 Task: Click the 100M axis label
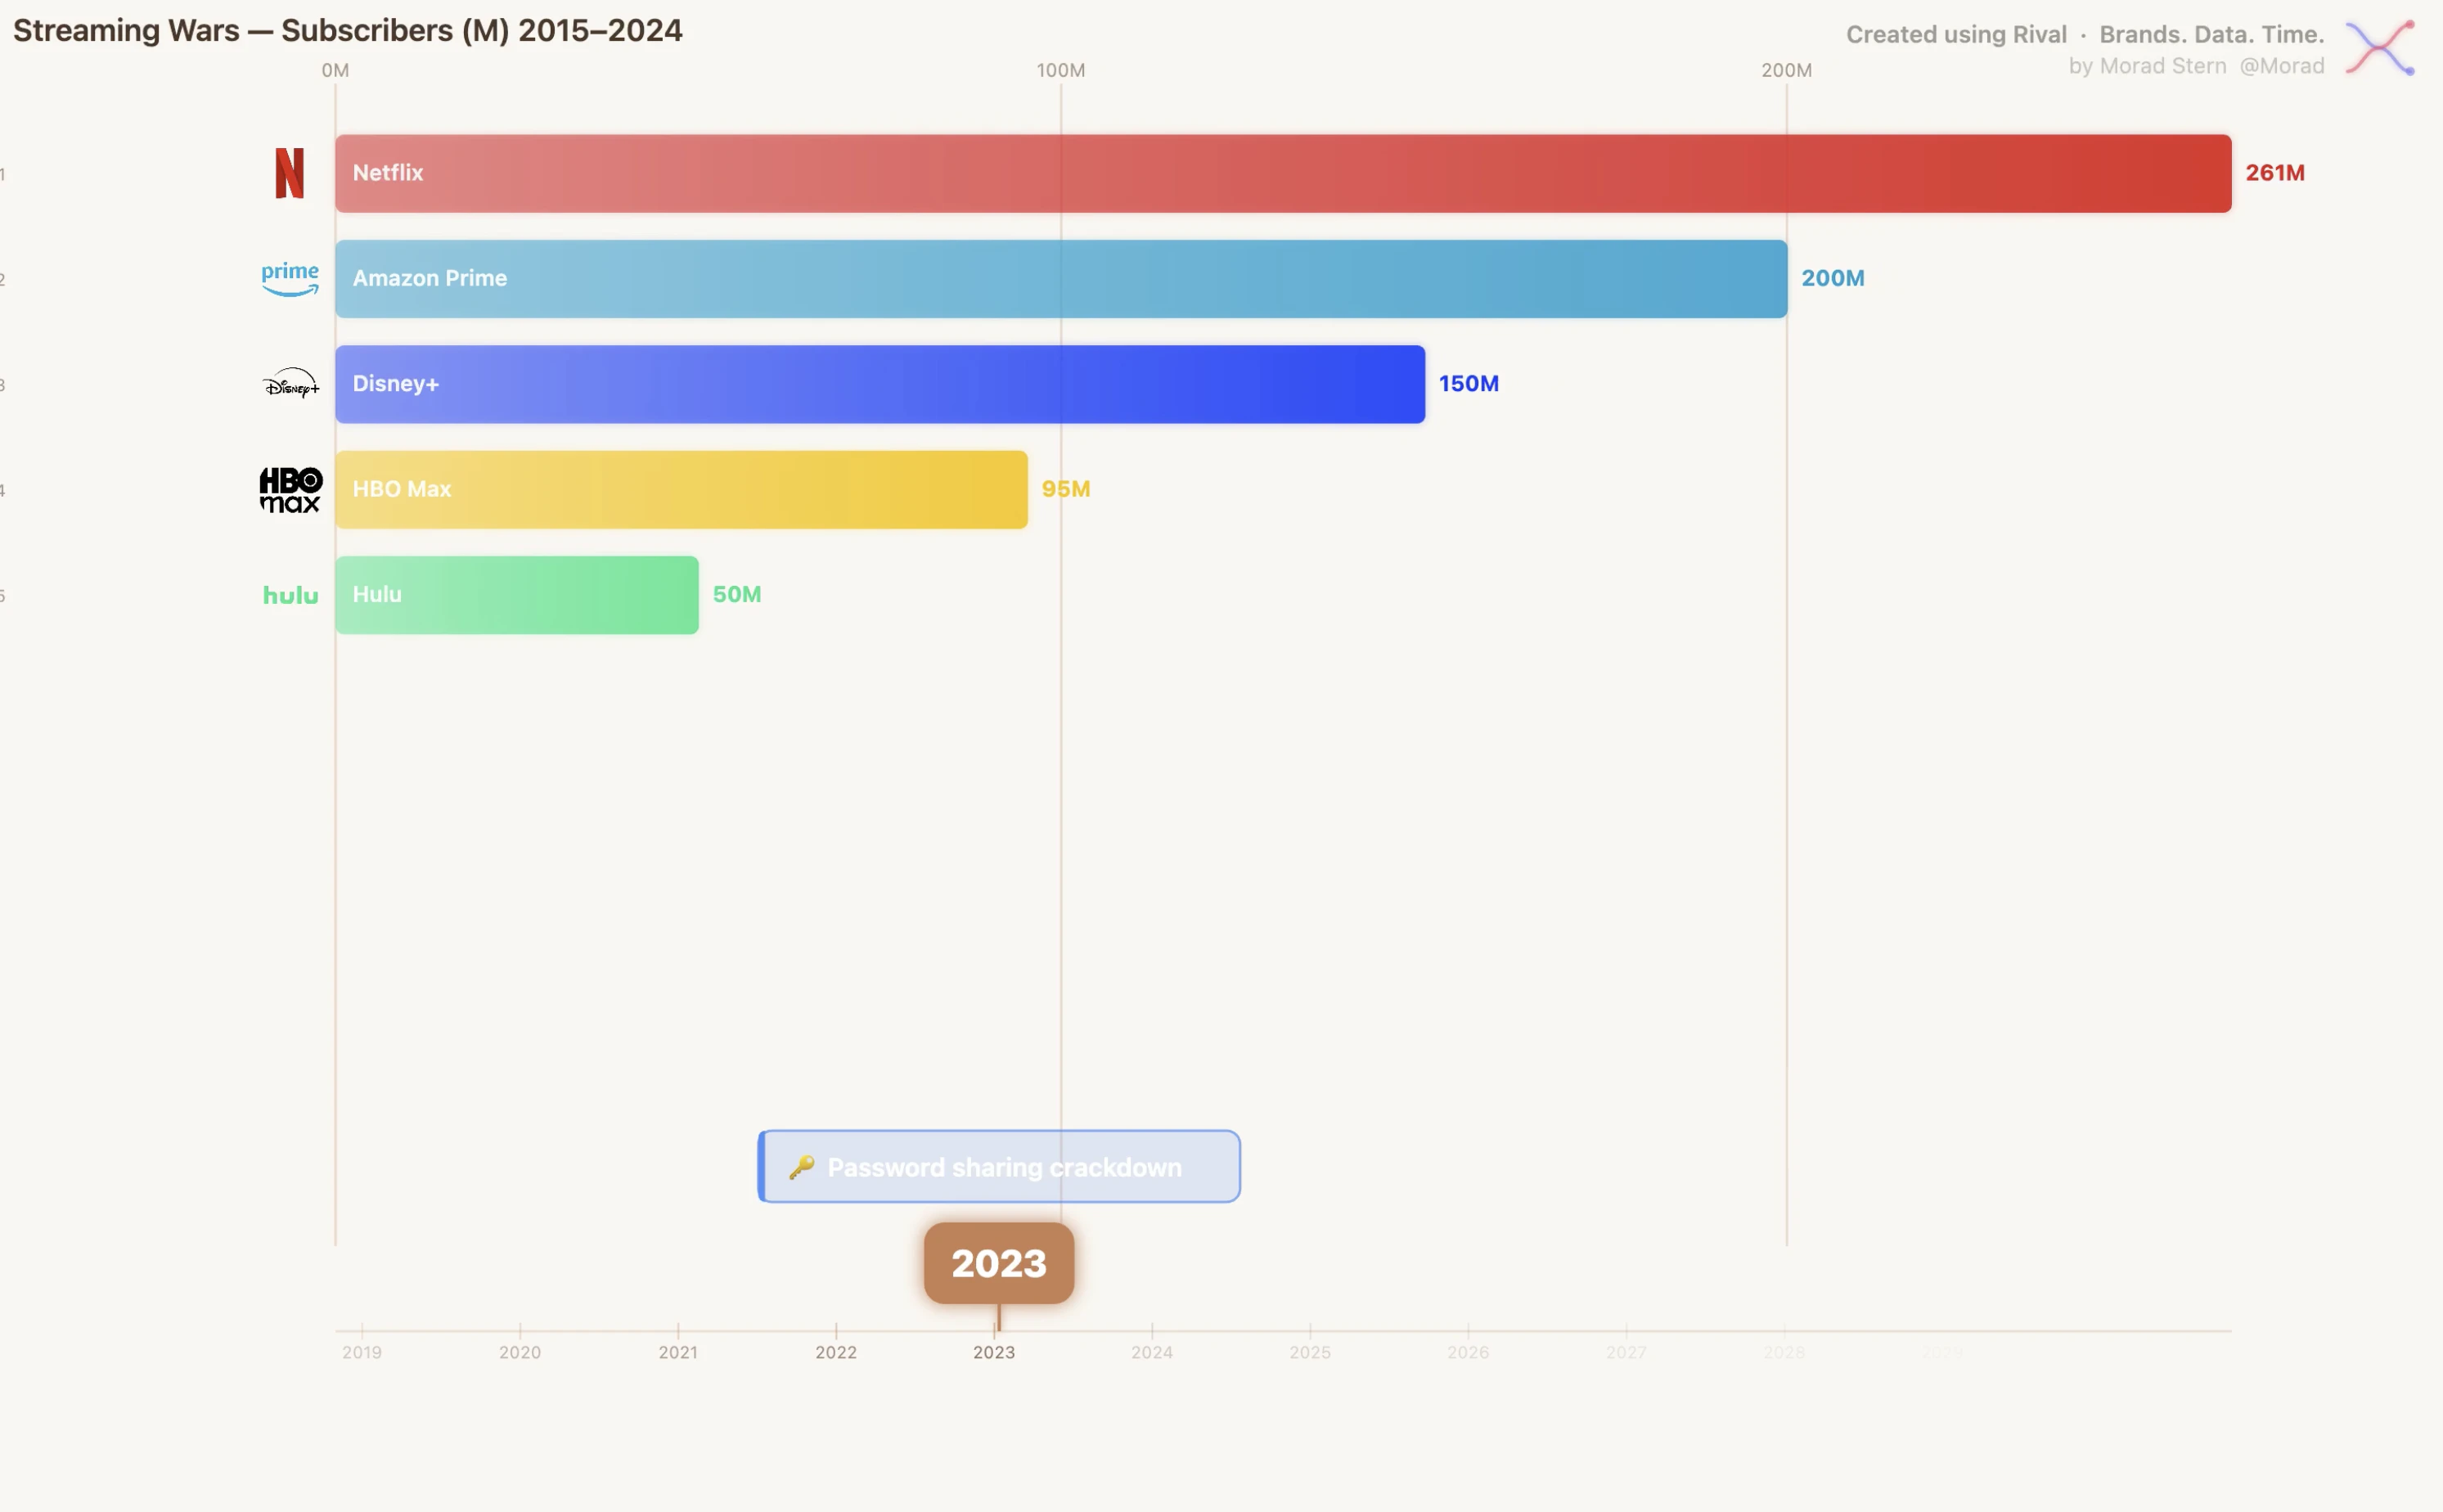[x=1060, y=70]
